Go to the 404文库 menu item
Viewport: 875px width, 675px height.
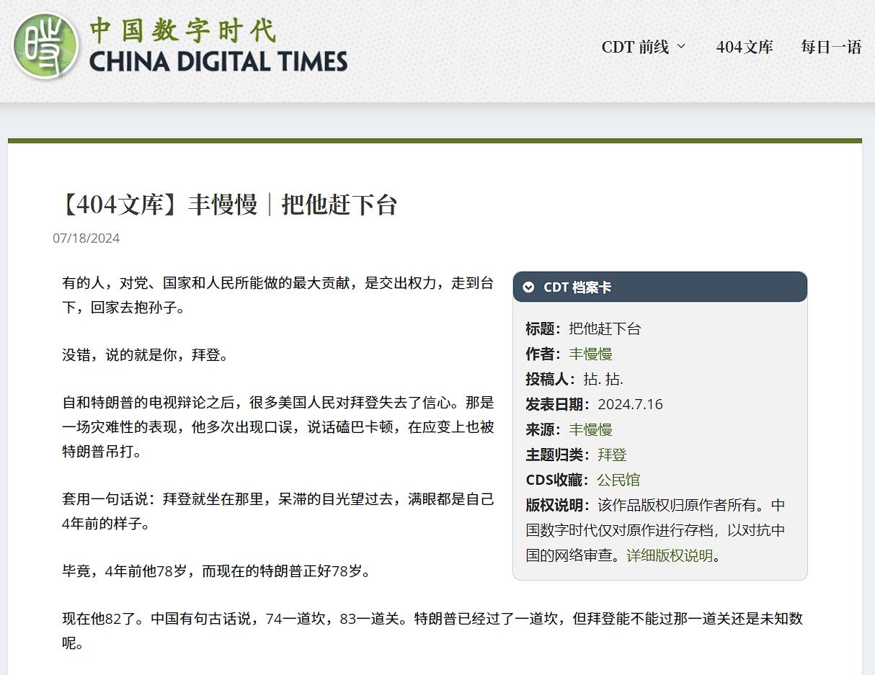(x=745, y=47)
